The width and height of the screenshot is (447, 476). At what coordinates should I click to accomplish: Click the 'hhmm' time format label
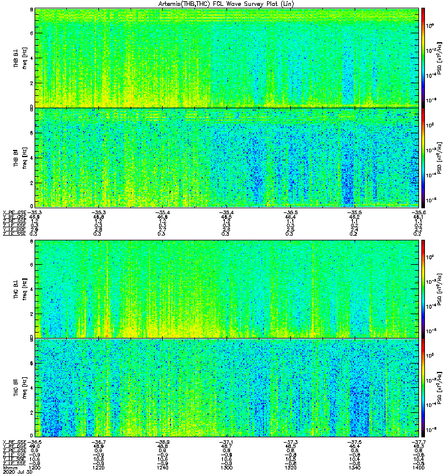(x=10, y=468)
